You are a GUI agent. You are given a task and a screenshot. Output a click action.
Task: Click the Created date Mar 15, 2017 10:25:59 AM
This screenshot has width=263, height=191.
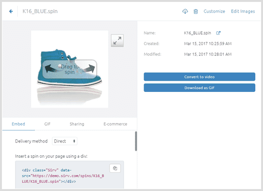[208, 44]
